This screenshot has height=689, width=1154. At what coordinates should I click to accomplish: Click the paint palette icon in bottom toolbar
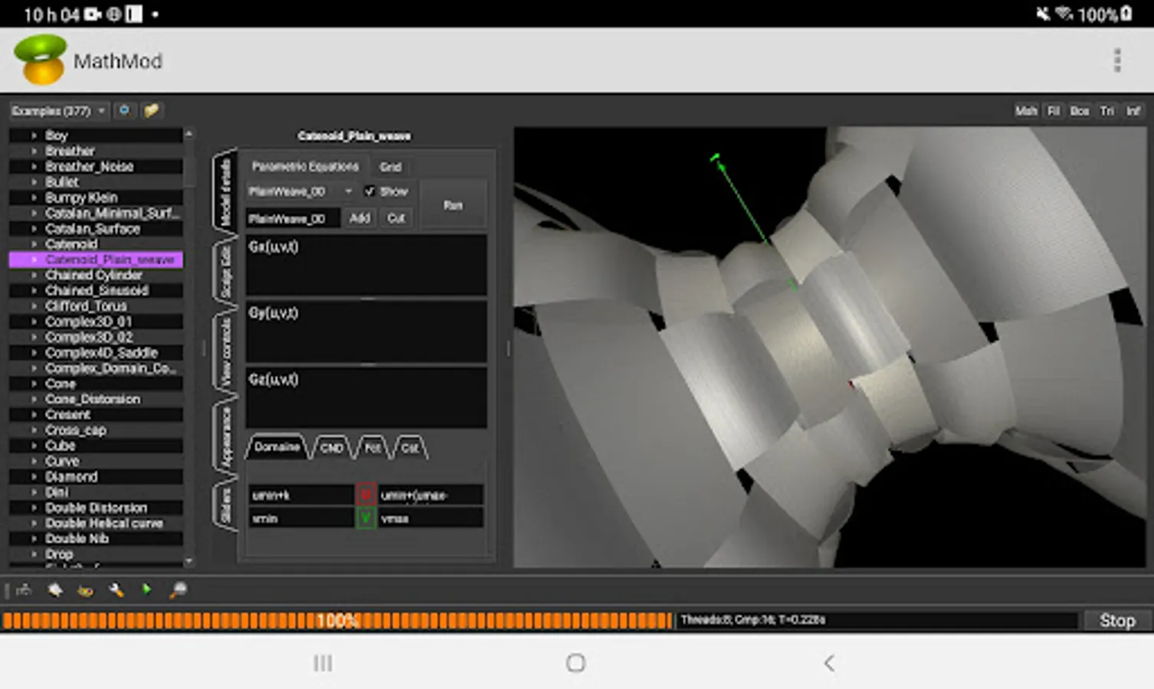85,590
